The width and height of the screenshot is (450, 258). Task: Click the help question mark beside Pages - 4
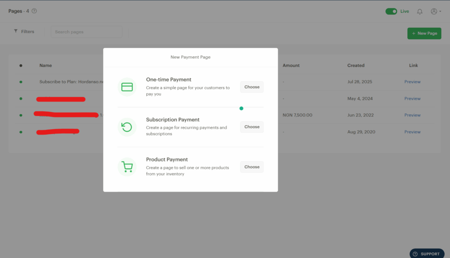34,11
